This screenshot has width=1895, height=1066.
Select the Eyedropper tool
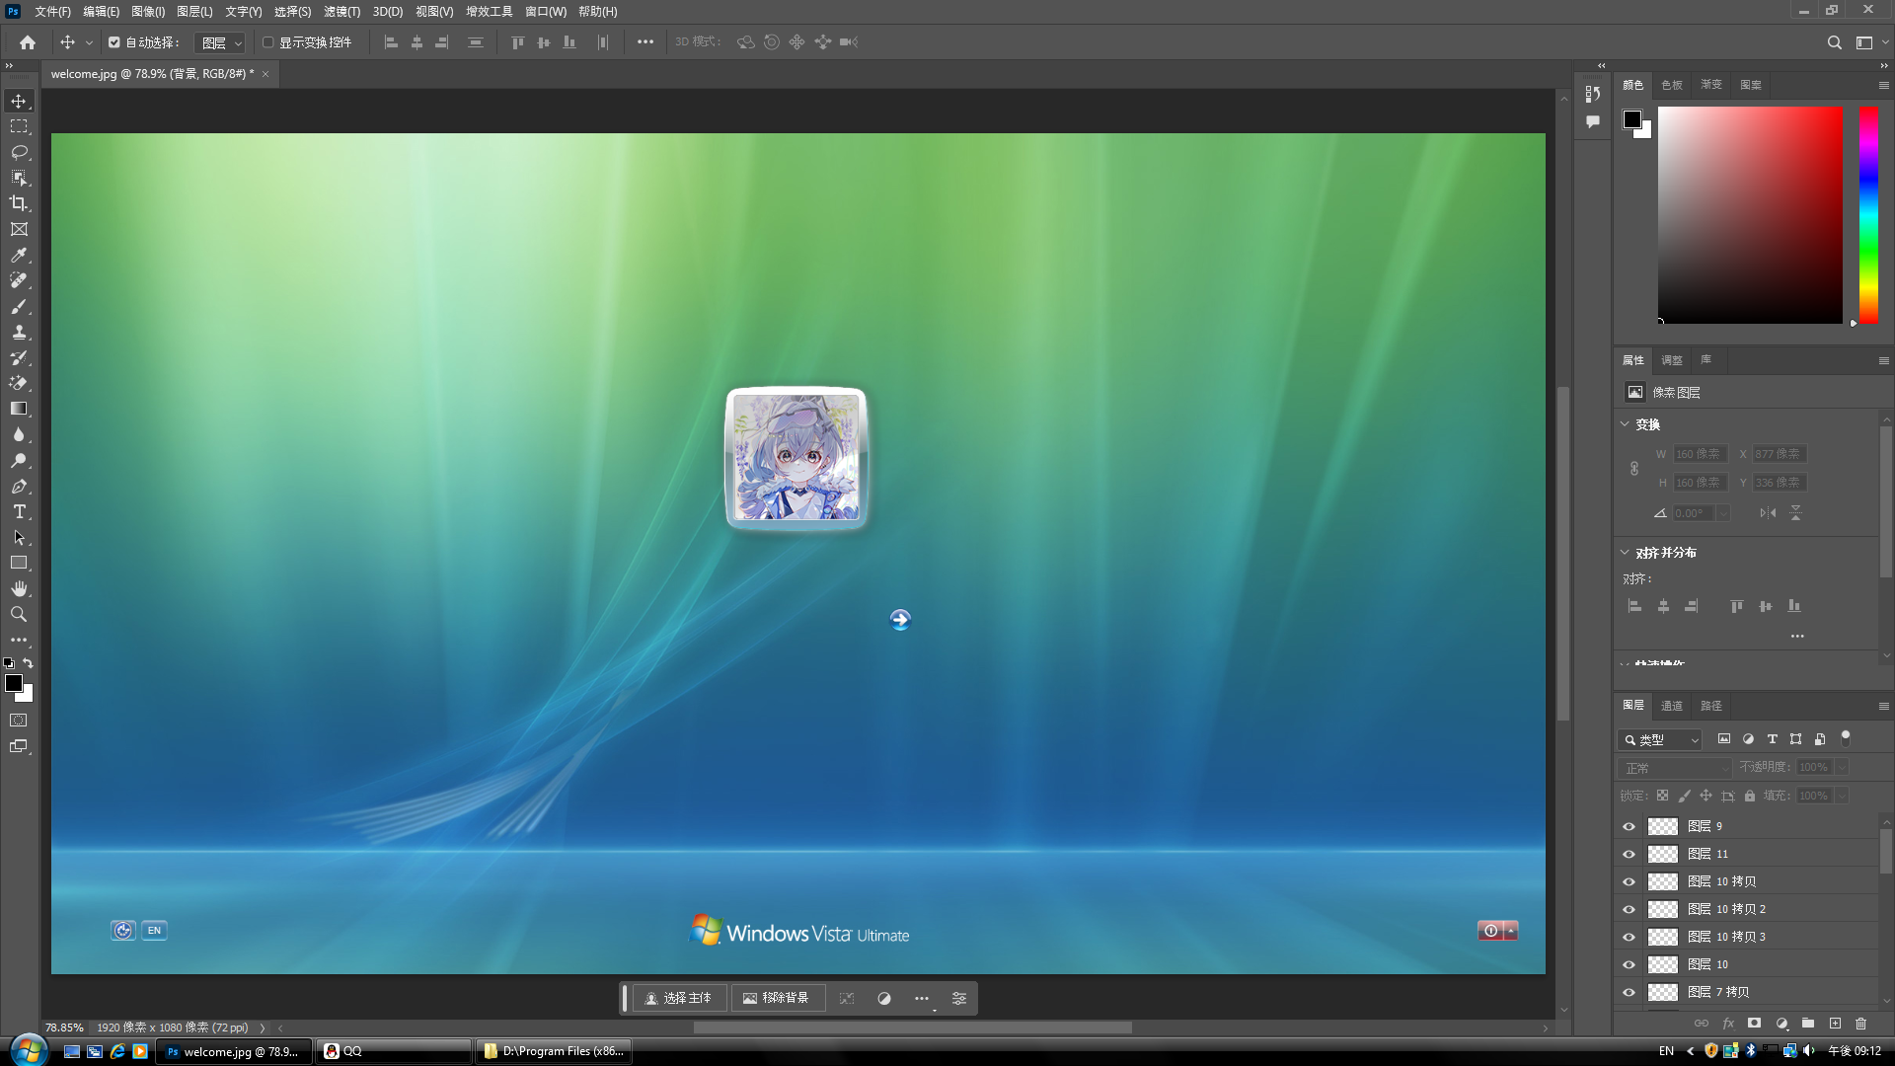[x=19, y=255]
